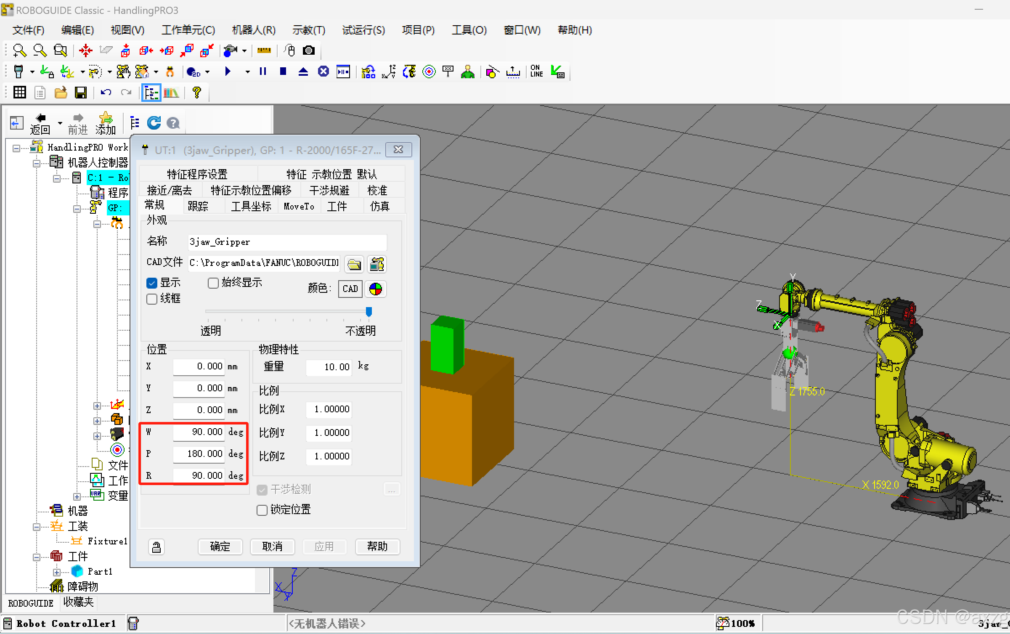Switch to the 工具坐标 tab

point(251,207)
